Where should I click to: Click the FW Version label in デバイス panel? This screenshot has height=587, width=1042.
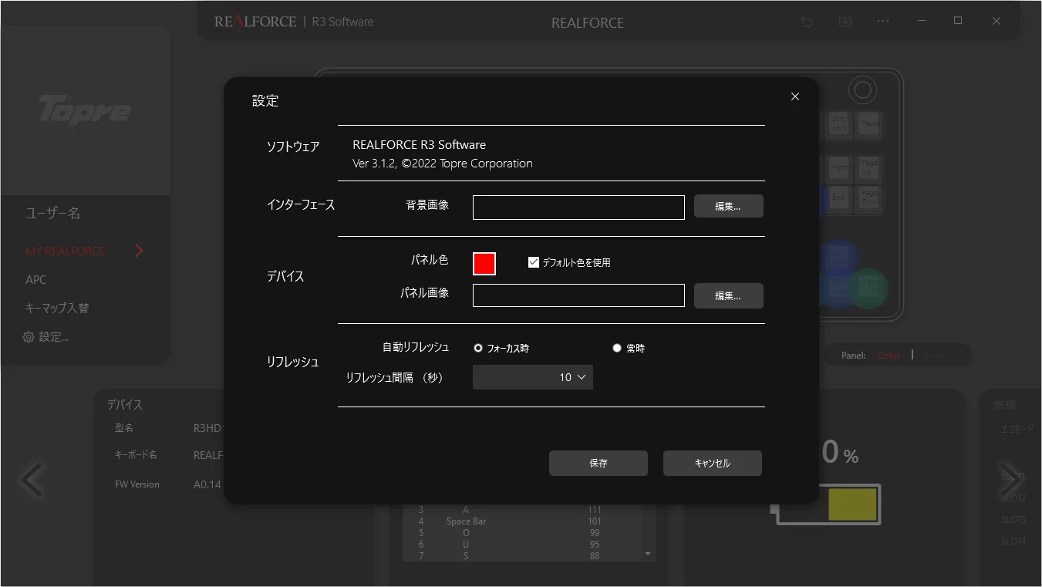click(x=137, y=484)
